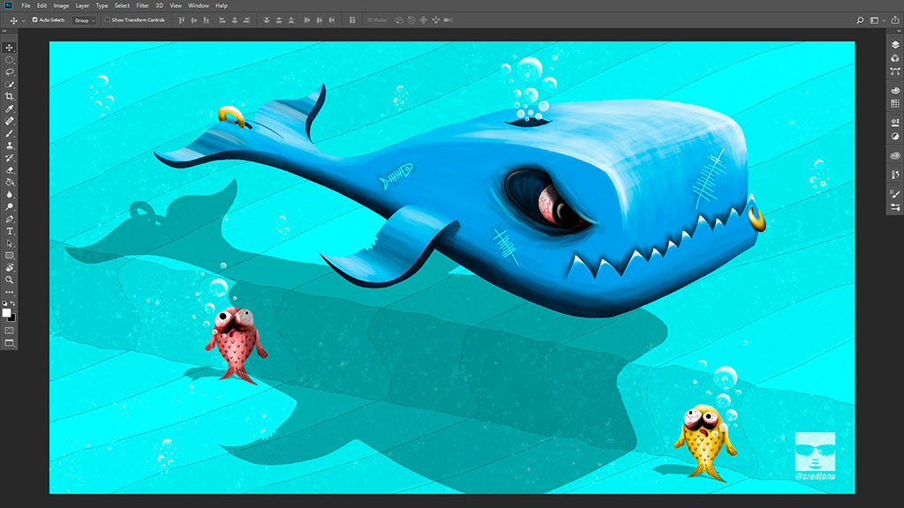Open the Paths panel icon
Viewport: 904px width, 508px height.
pos(895,71)
